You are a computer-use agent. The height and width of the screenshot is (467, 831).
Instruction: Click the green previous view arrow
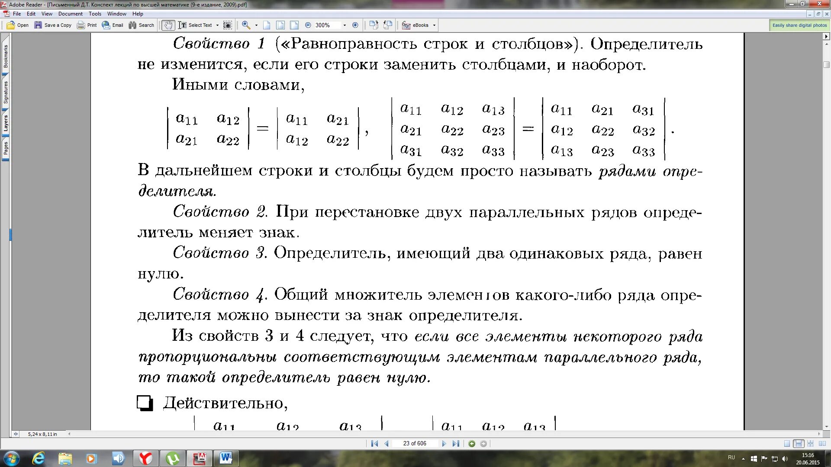click(472, 444)
